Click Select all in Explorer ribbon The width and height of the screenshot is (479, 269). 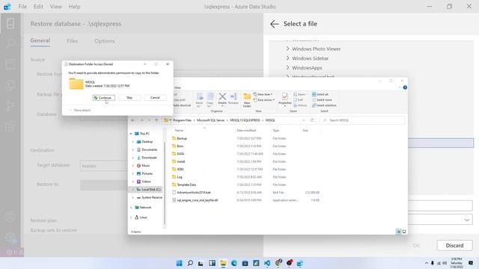[320, 95]
